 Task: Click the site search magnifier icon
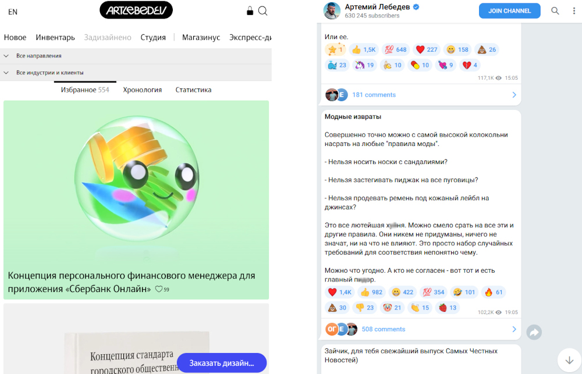(263, 11)
